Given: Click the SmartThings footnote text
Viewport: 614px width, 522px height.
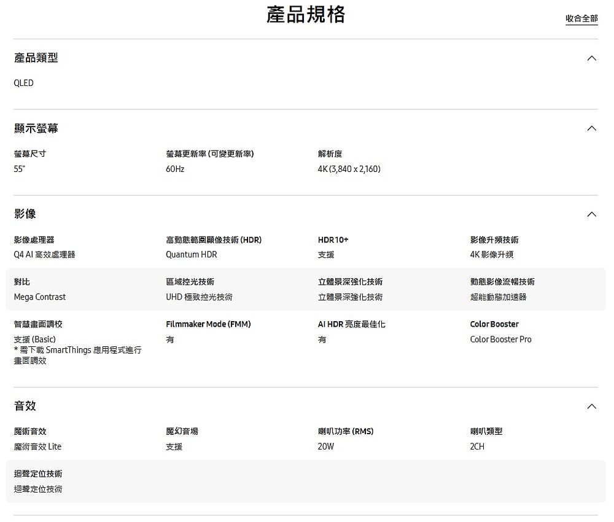Looking at the screenshot, I should click(x=77, y=355).
